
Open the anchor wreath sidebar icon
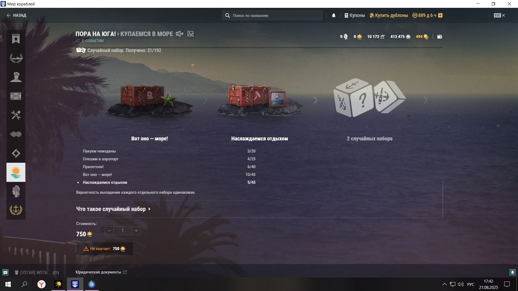16,210
